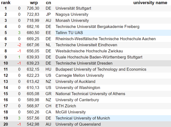The height and width of the screenshot is (127, 171).
Task: Select the 'university name' column header
Action: click(x=150, y=3)
